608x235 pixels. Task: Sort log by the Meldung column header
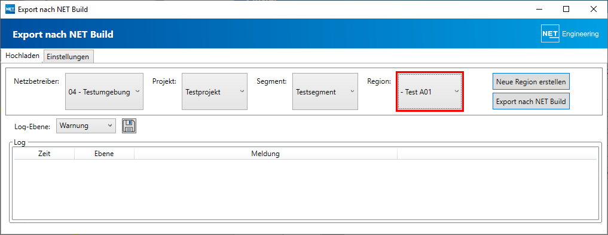coord(265,154)
